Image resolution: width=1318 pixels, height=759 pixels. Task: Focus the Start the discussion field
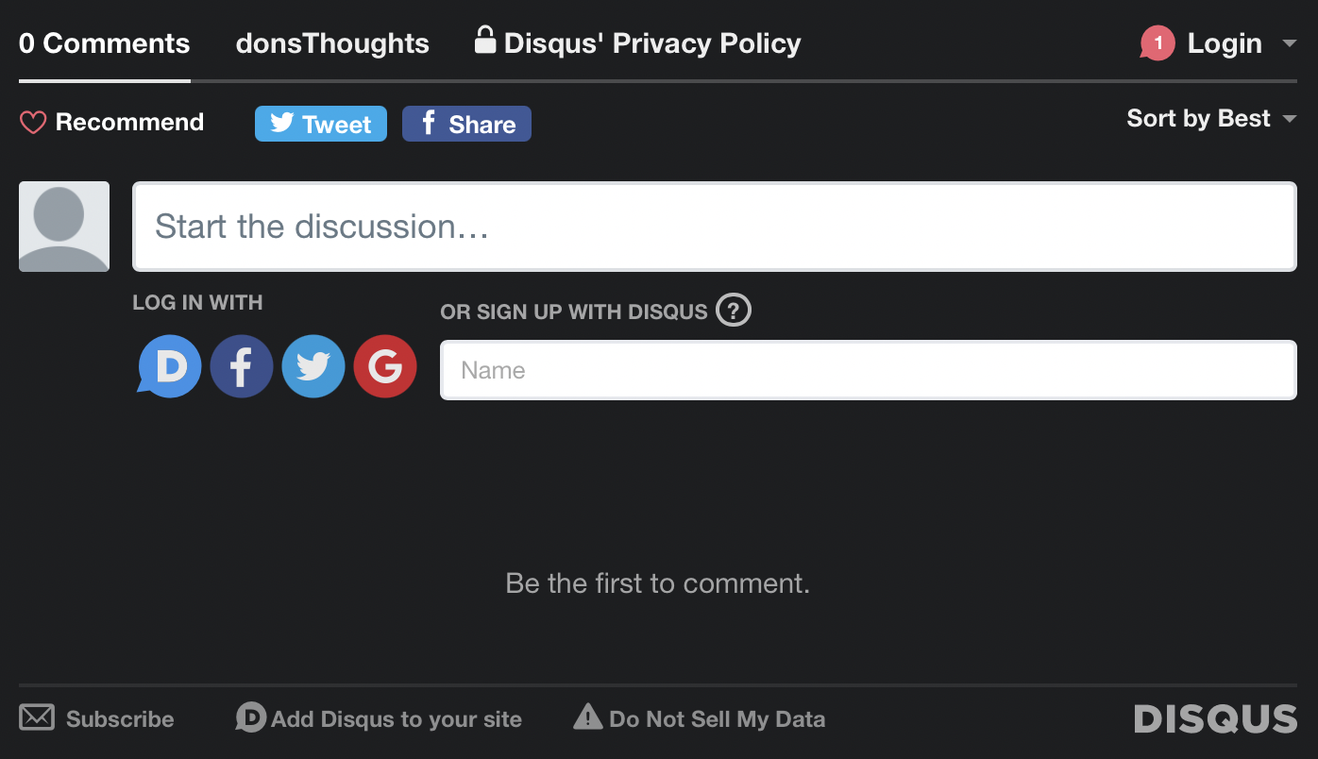(715, 227)
